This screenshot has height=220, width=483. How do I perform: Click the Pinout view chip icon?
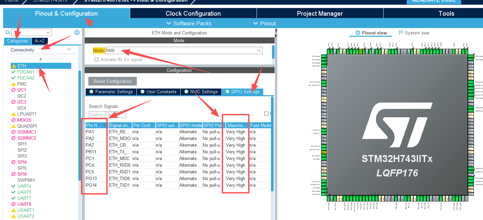coord(358,33)
